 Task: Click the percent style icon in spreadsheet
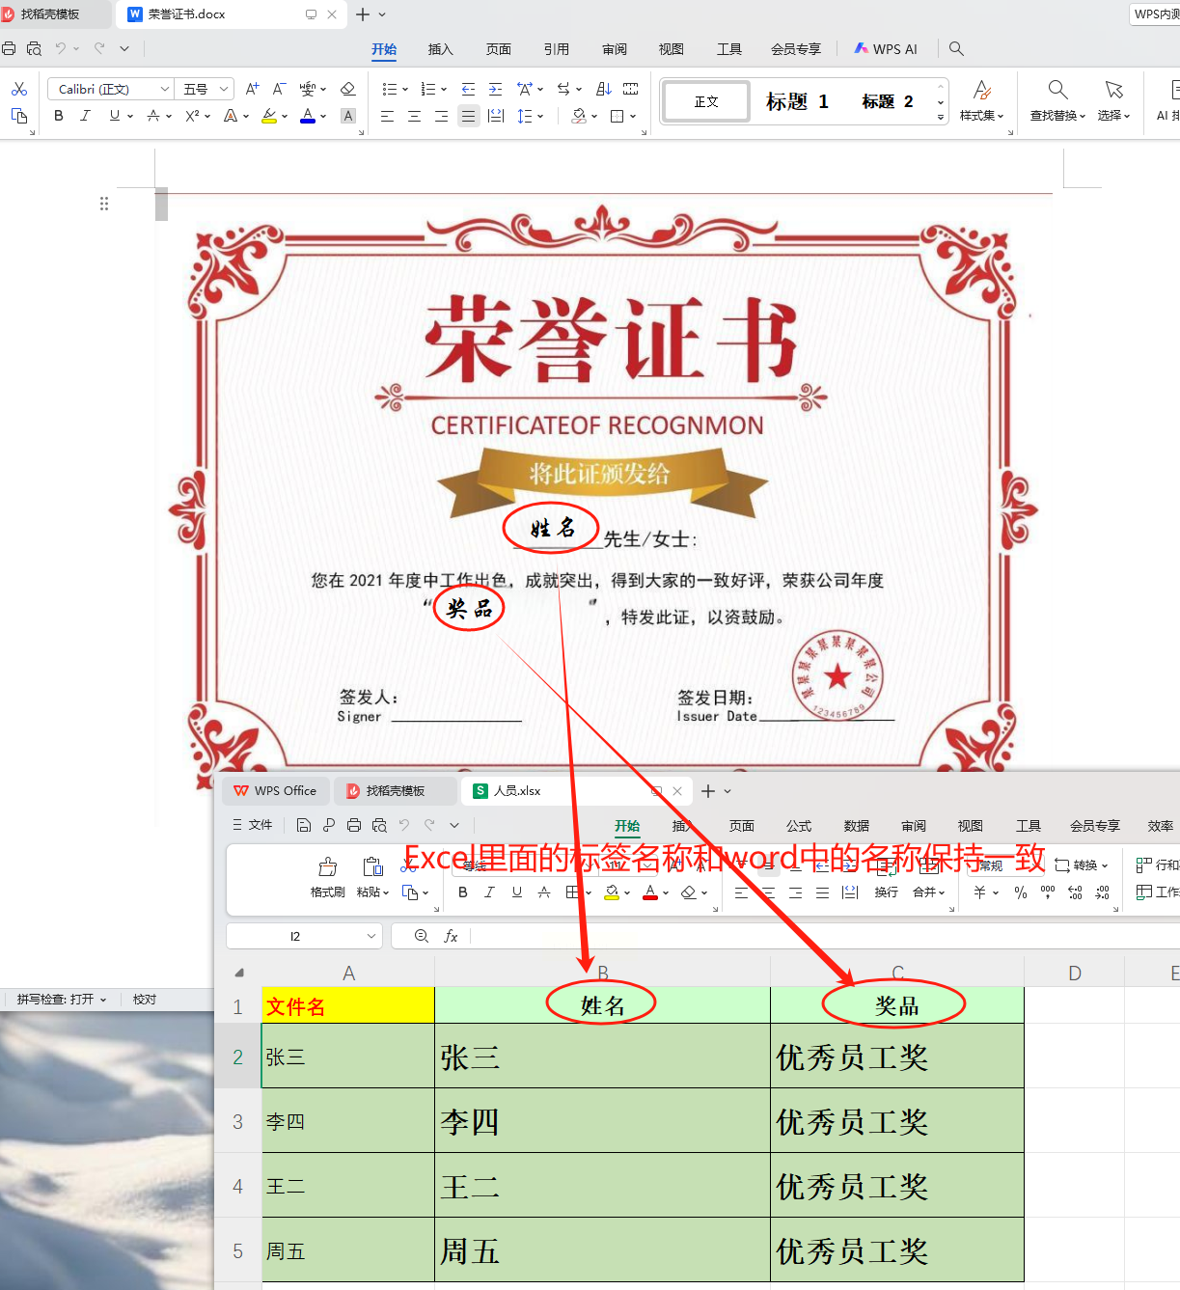point(1021,892)
